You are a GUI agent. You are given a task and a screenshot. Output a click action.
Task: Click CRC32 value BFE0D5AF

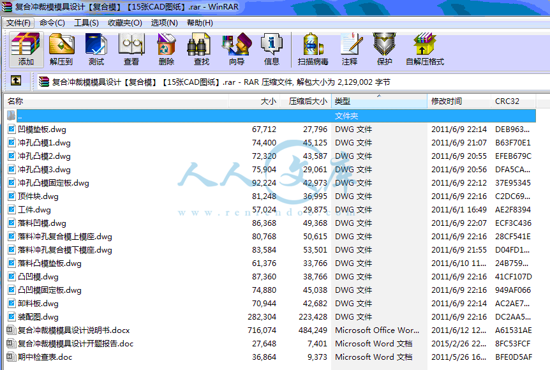click(514, 357)
